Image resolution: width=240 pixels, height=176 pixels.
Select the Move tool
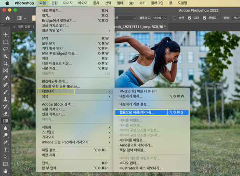[6, 34]
